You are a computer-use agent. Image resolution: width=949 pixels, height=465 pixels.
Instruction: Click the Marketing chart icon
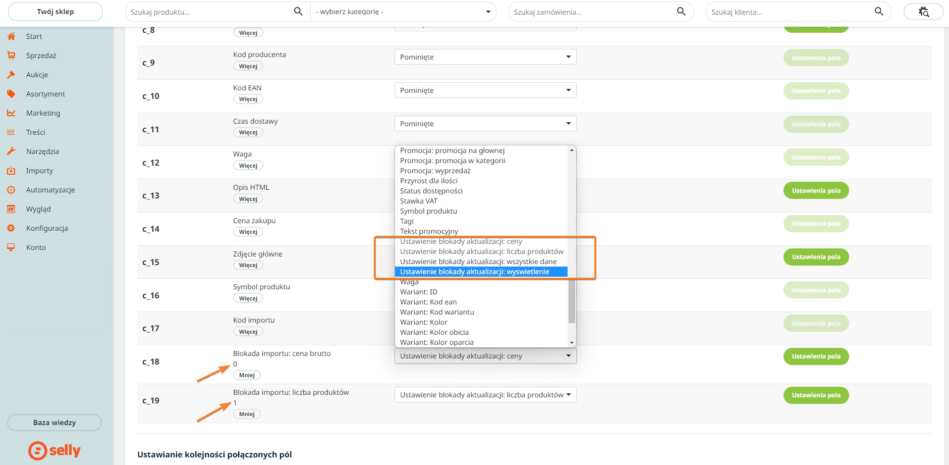[x=11, y=113]
